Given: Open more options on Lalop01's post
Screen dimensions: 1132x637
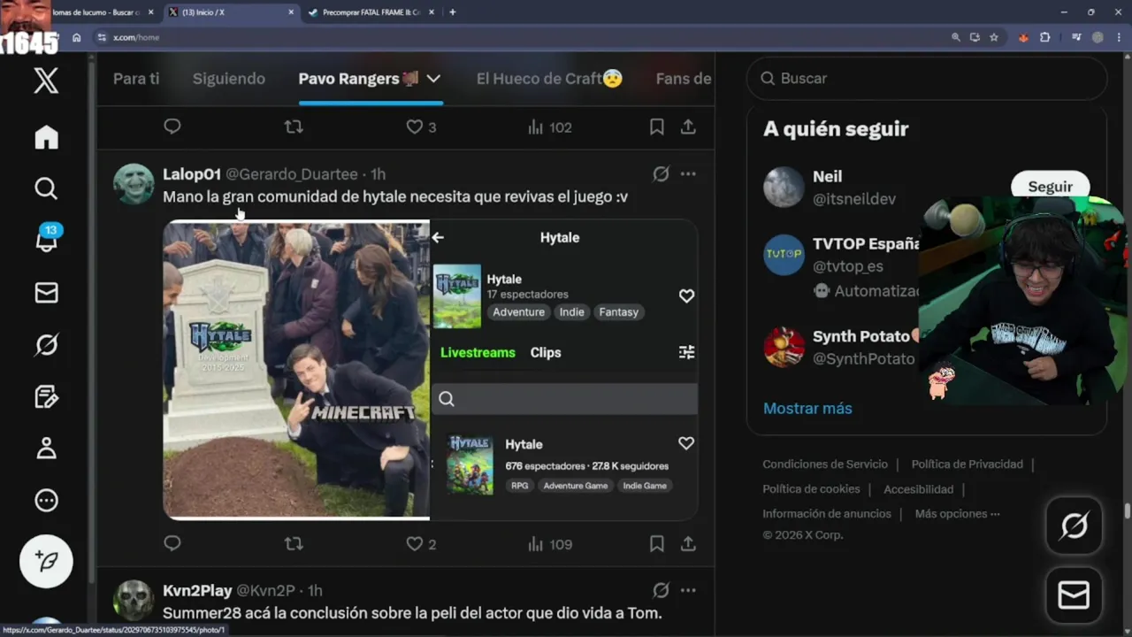Looking at the screenshot, I should (x=688, y=174).
